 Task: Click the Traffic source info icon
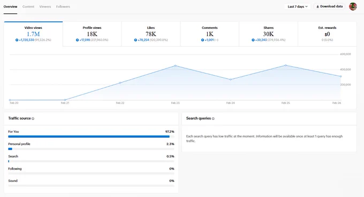[x=33, y=118]
